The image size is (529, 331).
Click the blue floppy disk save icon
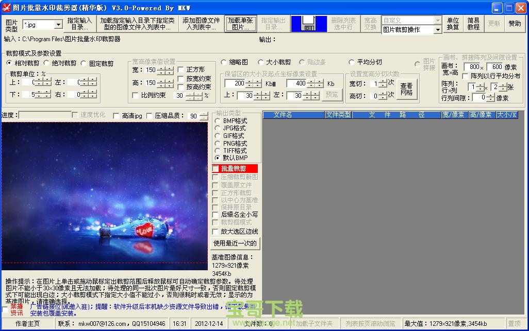[x=309, y=24]
